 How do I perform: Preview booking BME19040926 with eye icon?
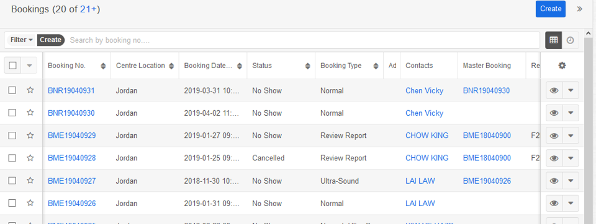point(554,204)
